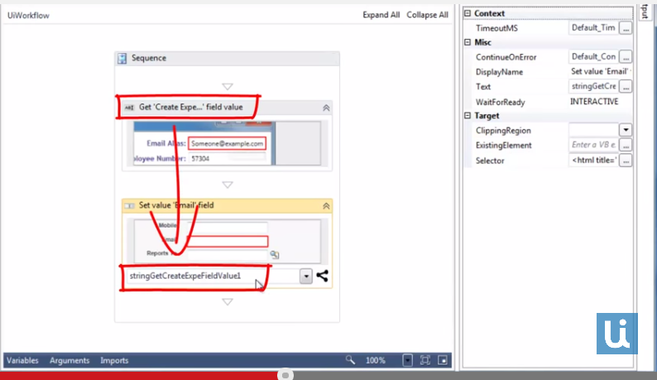
Task: Open ellipsis editor for Text property
Action: [x=626, y=86]
